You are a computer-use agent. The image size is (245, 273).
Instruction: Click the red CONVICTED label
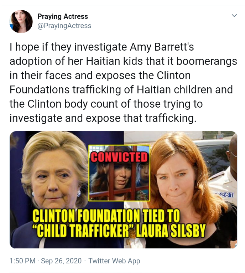point(119,157)
